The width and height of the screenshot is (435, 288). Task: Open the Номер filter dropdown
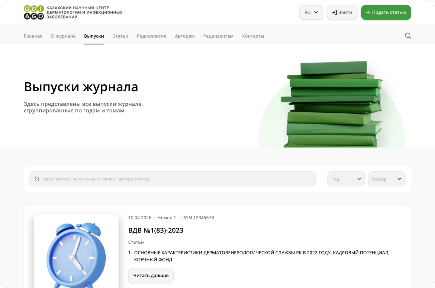point(387,179)
